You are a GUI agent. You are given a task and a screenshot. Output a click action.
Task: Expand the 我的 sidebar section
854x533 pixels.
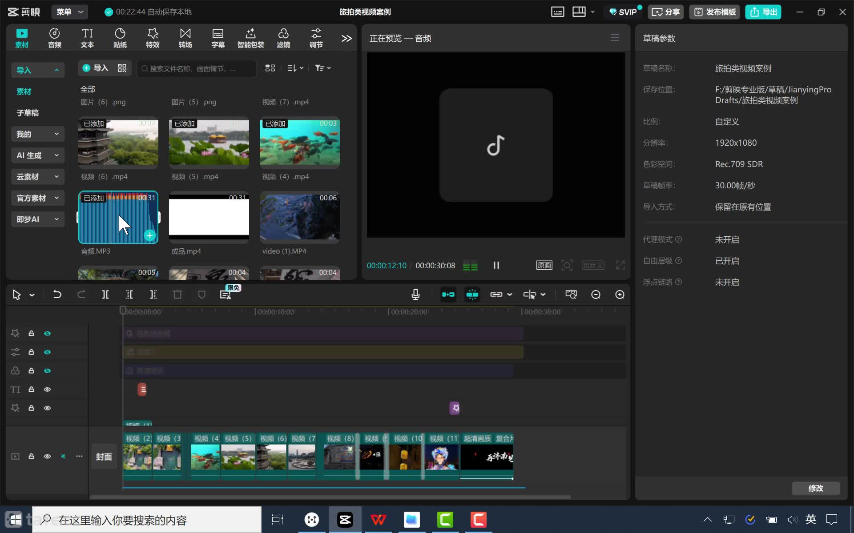click(x=38, y=134)
